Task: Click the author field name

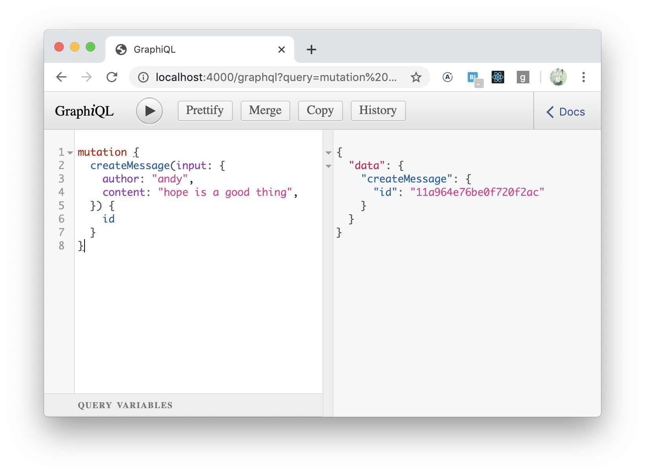Action: point(121,179)
